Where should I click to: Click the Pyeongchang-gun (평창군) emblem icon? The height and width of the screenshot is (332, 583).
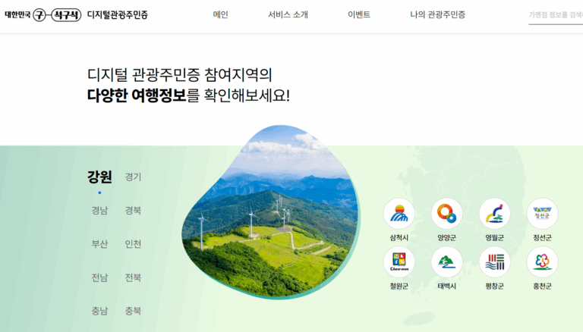click(x=494, y=262)
